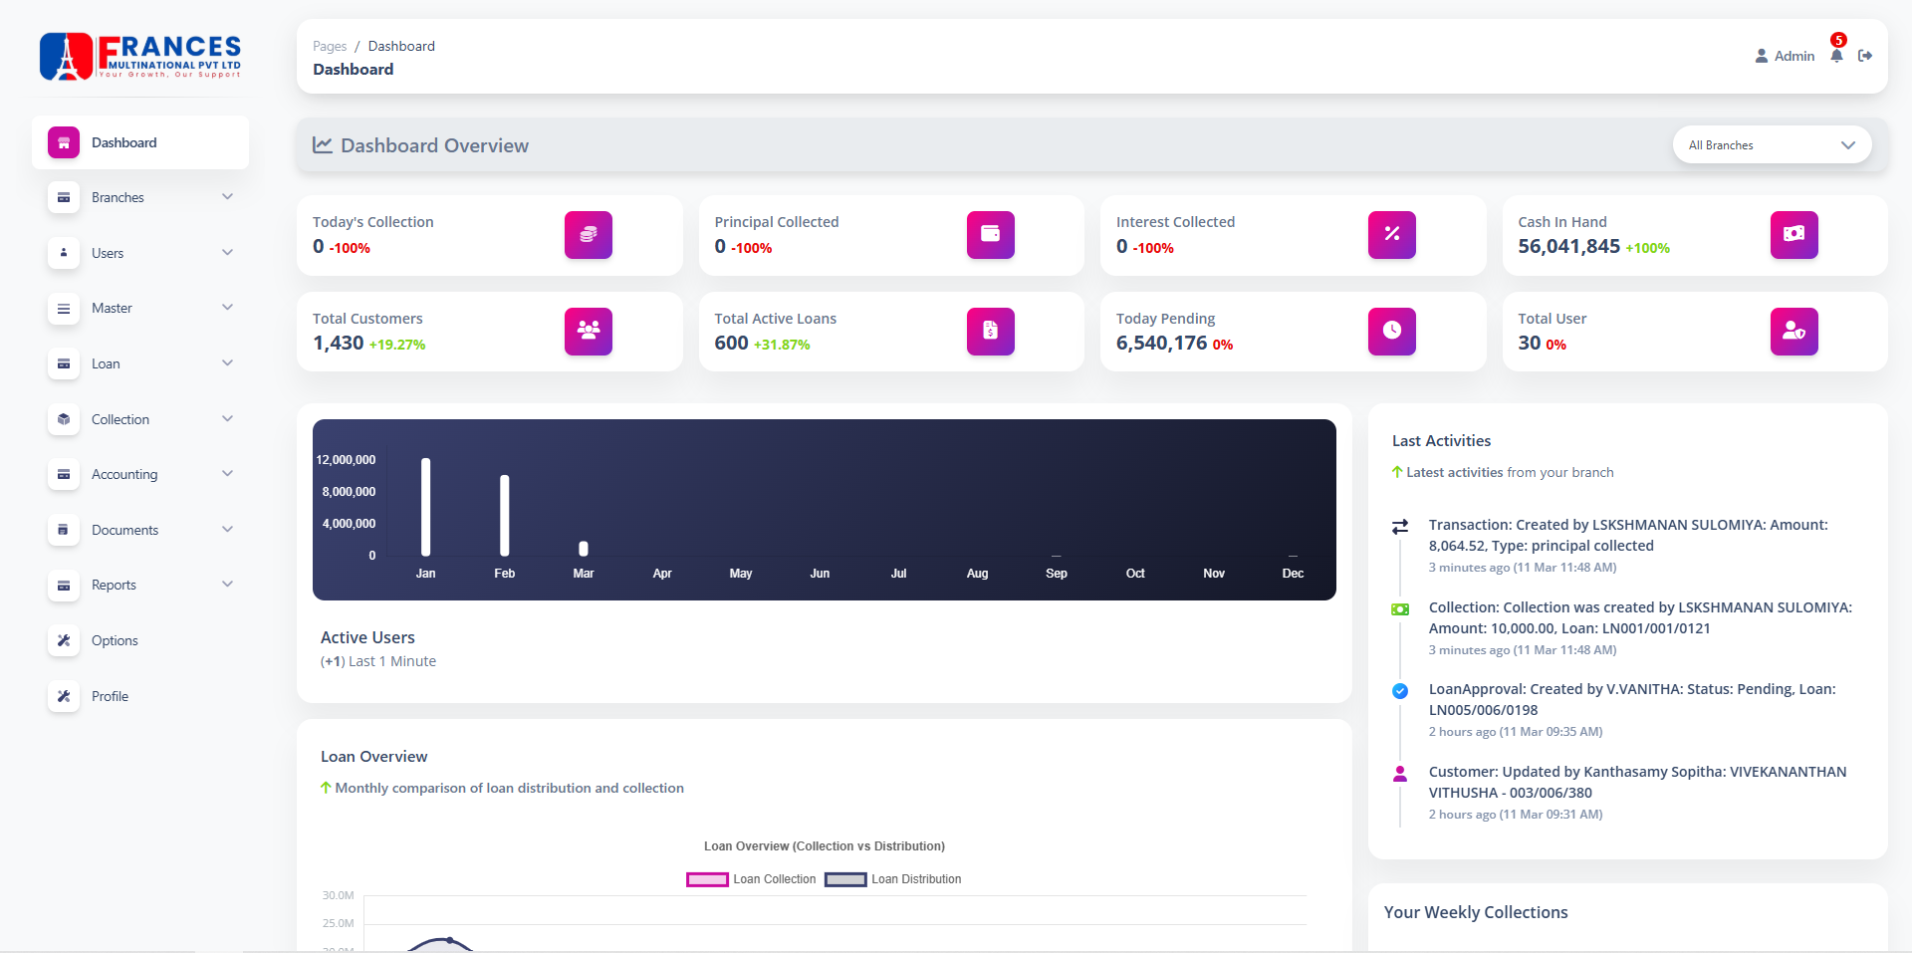Viewport: 1912px width, 953px height.
Task: Click the Principal Collected wallet icon
Action: coord(990,235)
